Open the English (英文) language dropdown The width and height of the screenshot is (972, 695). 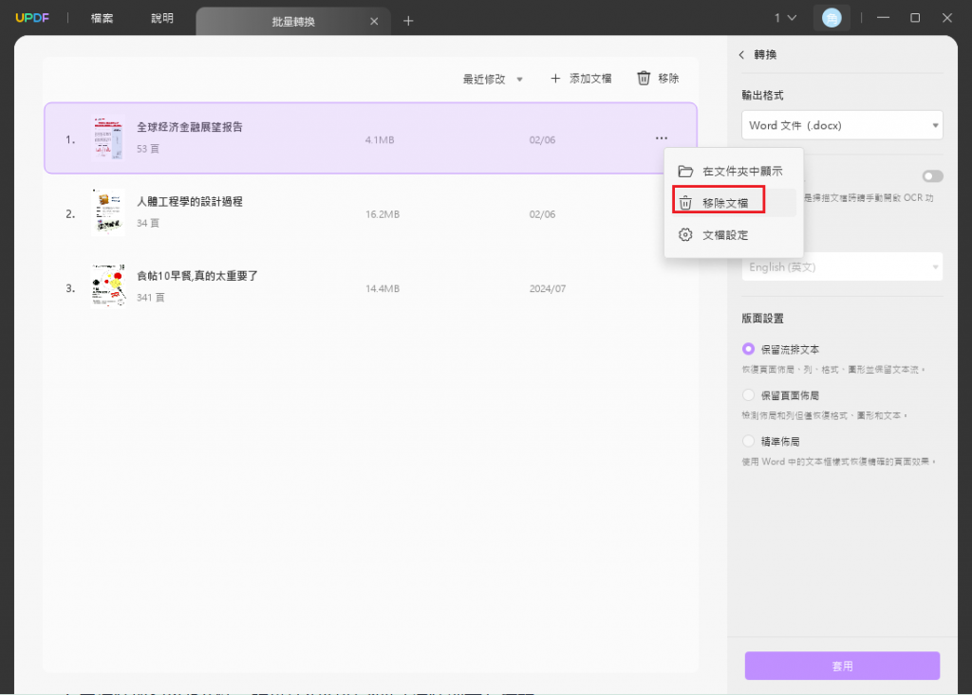point(842,267)
